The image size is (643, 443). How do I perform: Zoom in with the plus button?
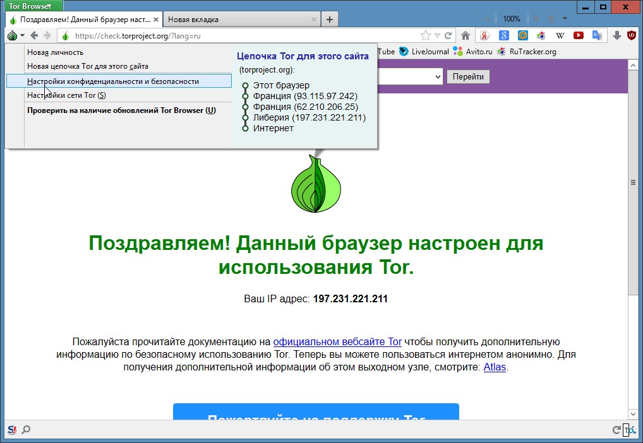(x=536, y=19)
